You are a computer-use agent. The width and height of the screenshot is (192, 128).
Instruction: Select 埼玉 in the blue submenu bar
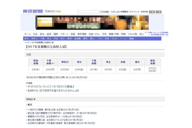click(x=49, y=39)
